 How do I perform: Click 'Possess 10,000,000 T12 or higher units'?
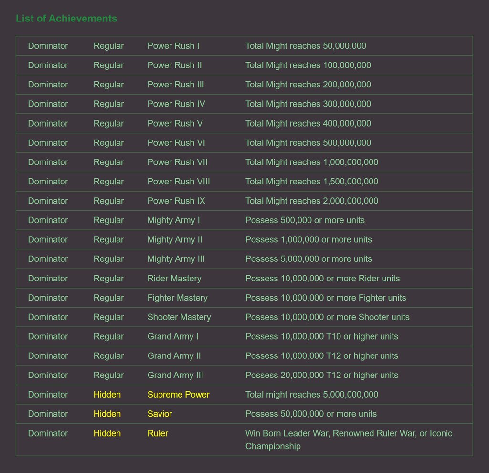(x=322, y=356)
